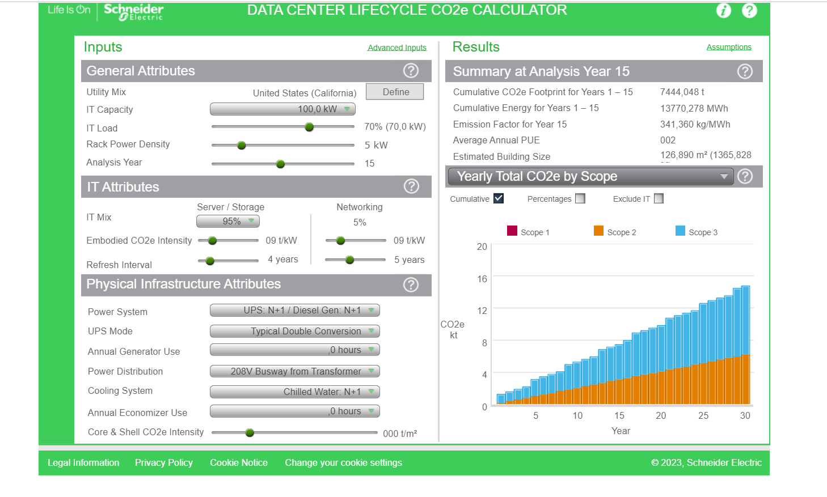Open the Annual Economizer Use dropdown
Image resolution: width=827 pixels, height=497 pixels.
pyautogui.click(x=295, y=411)
